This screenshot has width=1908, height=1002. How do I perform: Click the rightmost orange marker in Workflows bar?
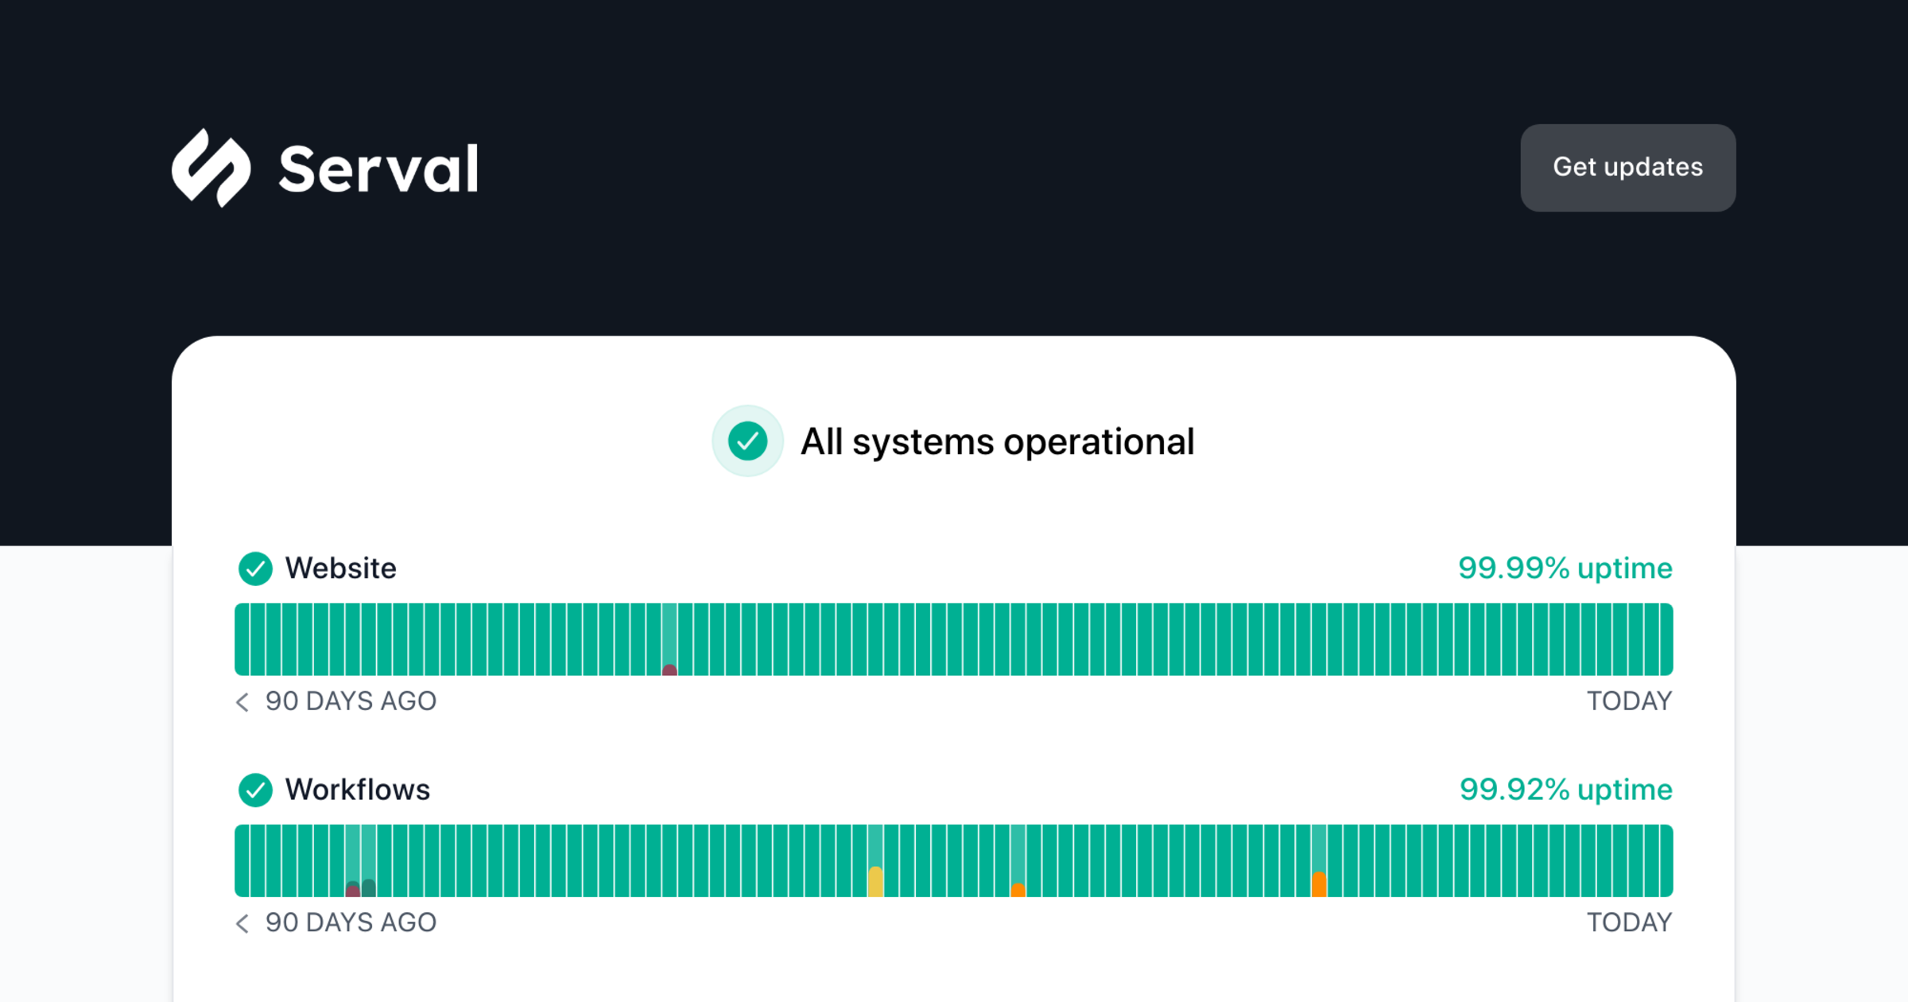click(1319, 884)
